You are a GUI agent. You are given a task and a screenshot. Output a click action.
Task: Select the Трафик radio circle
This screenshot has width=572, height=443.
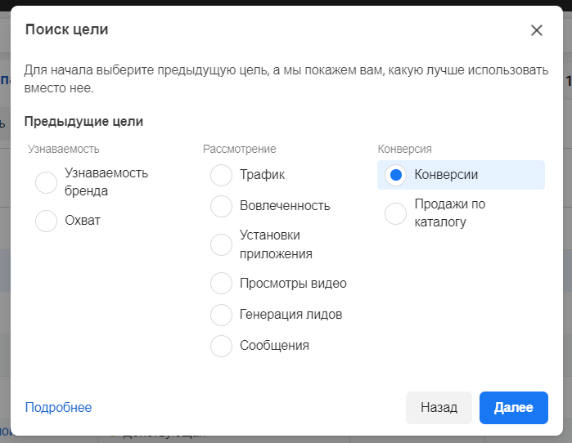(222, 175)
